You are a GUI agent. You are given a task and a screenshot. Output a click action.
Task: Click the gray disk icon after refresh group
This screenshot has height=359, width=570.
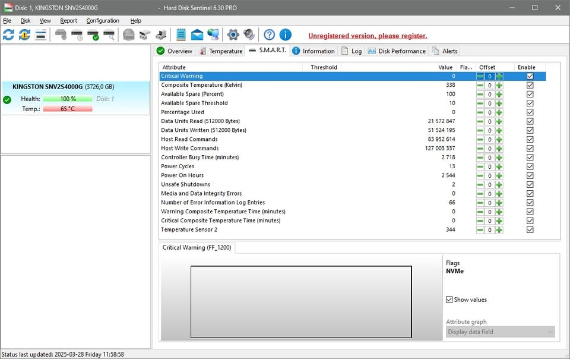[x=61, y=35]
